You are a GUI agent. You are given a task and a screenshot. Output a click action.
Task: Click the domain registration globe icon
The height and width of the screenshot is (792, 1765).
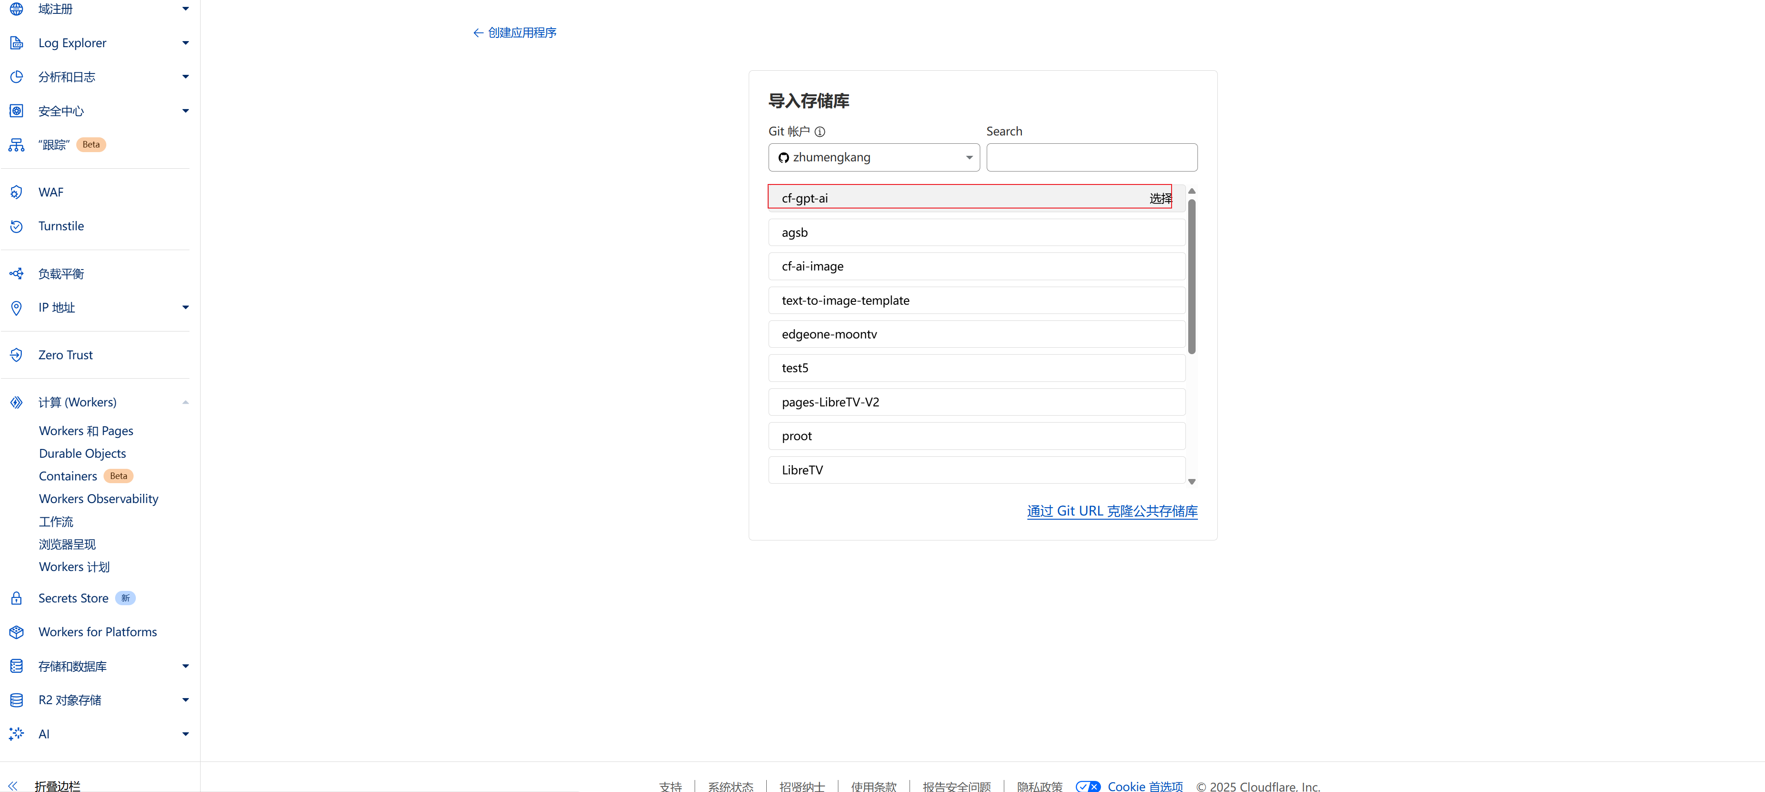[x=17, y=9]
